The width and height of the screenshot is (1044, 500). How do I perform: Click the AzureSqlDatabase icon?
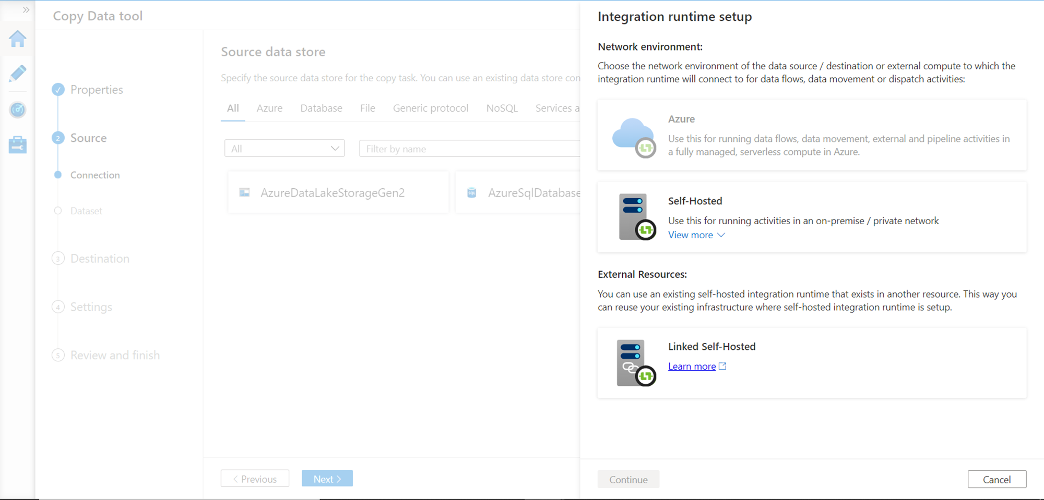point(472,193)
